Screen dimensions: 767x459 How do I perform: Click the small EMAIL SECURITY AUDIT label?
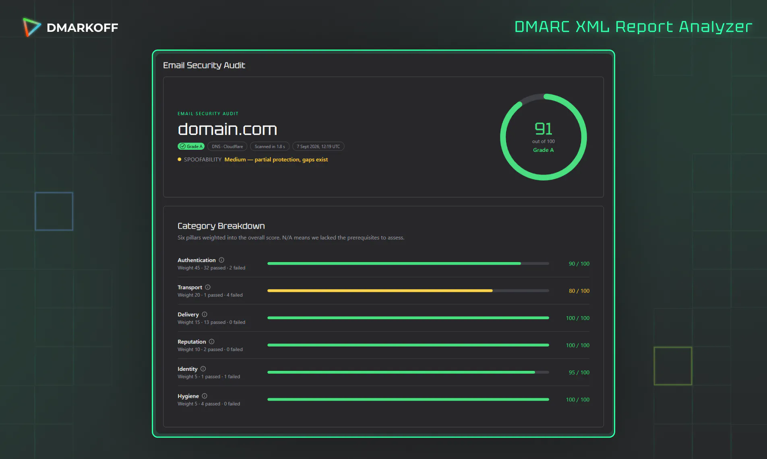point(208,114)
